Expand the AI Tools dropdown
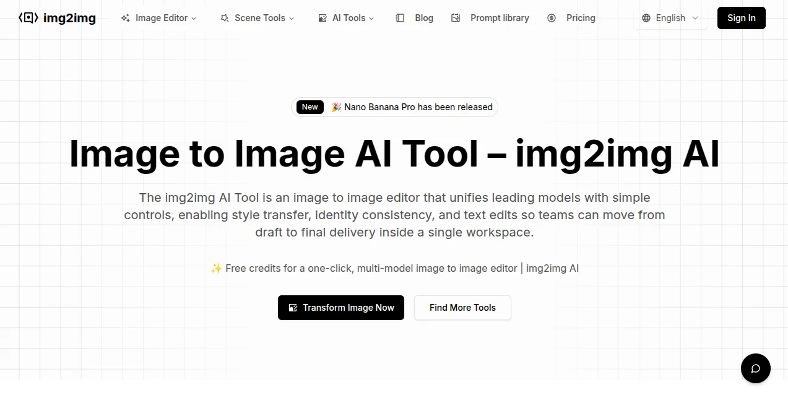Image resolution: width=788 pixels, height=403 pixels. point(350,18)
